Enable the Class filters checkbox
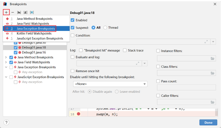 click(158, 66)
